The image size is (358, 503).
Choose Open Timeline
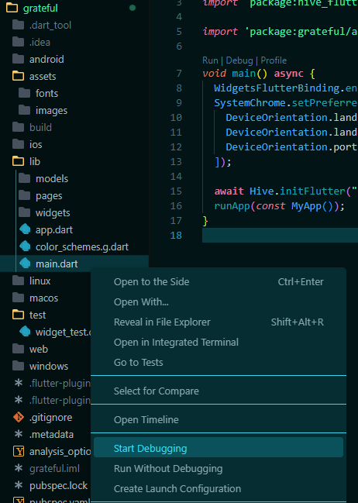pyautogui.click(x=219, y=419)
